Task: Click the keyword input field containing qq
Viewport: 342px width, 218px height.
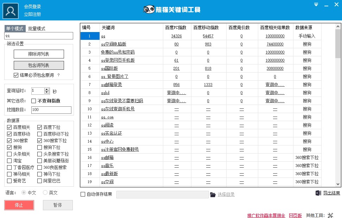Action: (39, 36)
